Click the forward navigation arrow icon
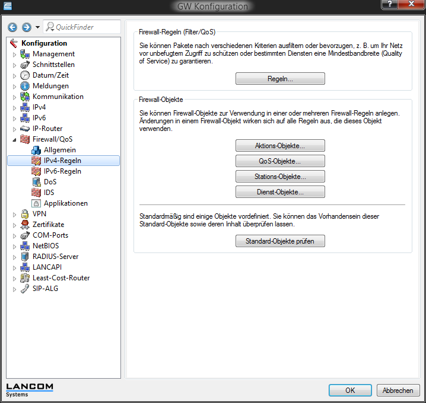The width and height of the screenshot is (426, 403). (26, 27)
